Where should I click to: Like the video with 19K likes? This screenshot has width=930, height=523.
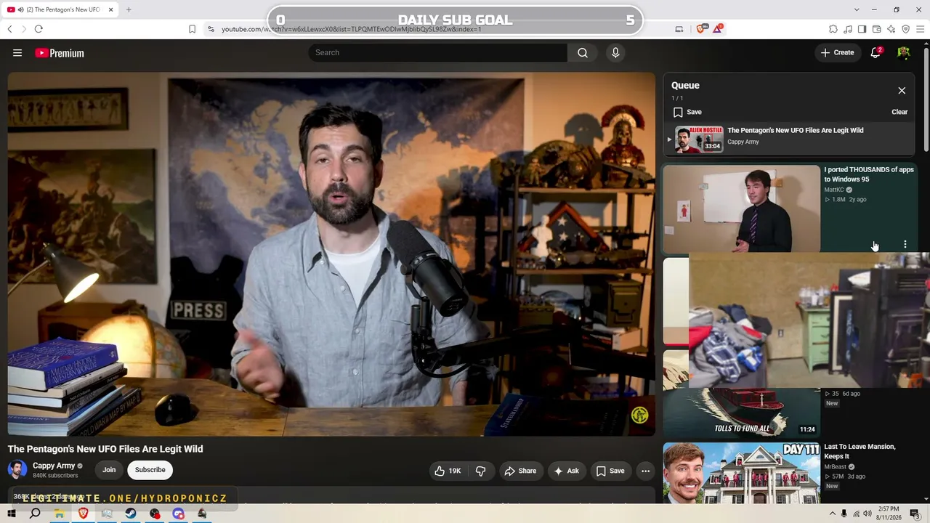click(448, 471)
